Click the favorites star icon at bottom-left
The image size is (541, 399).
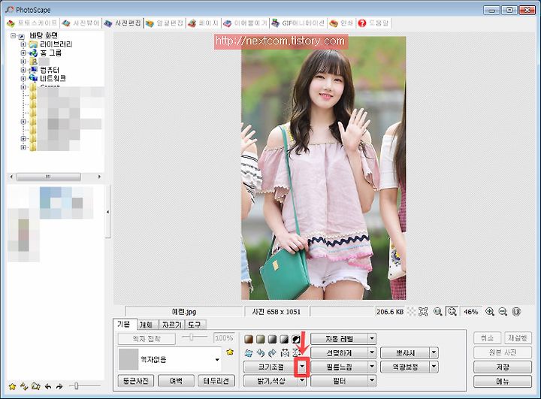[x=13, y=386]
